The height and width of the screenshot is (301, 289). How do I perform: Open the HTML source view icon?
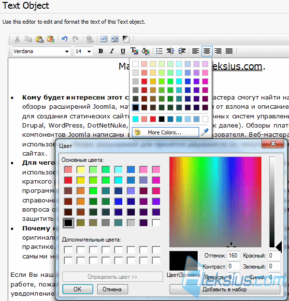[104, 39]
